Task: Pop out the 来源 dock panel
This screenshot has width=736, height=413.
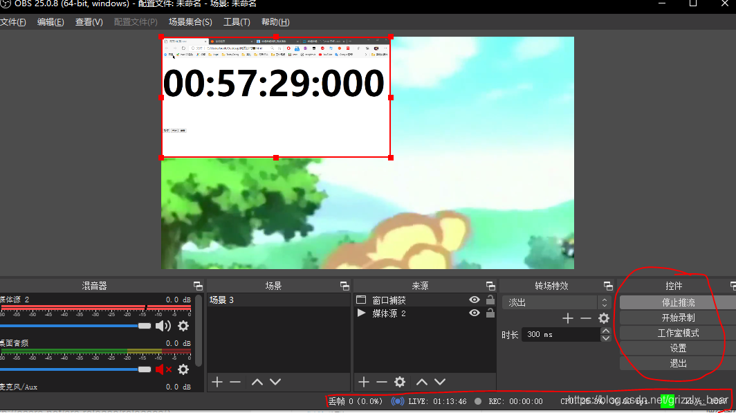Action: 490,286
